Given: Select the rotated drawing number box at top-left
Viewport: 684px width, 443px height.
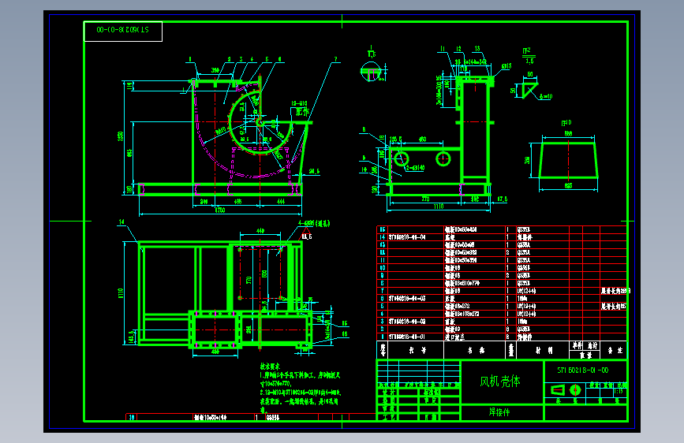Looking at the screenshot, I should point(123,31).
